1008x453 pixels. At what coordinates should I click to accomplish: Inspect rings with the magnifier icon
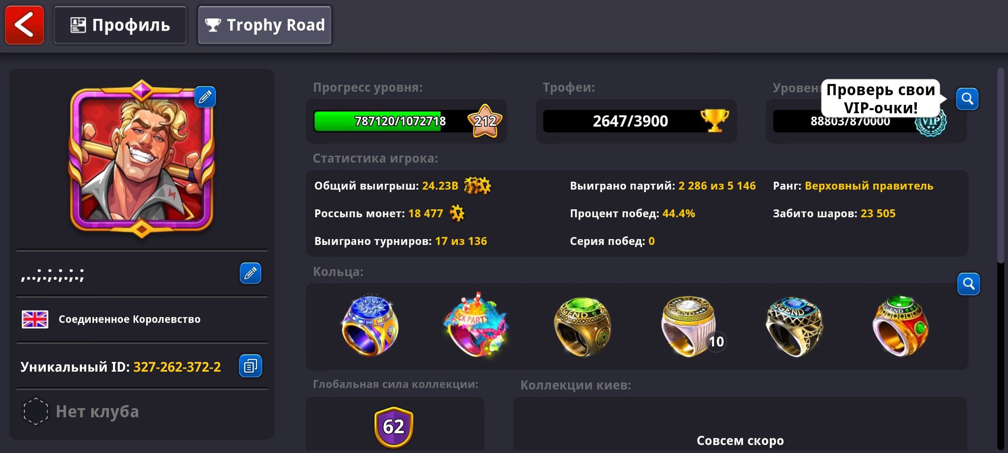[x=969, y=284]
